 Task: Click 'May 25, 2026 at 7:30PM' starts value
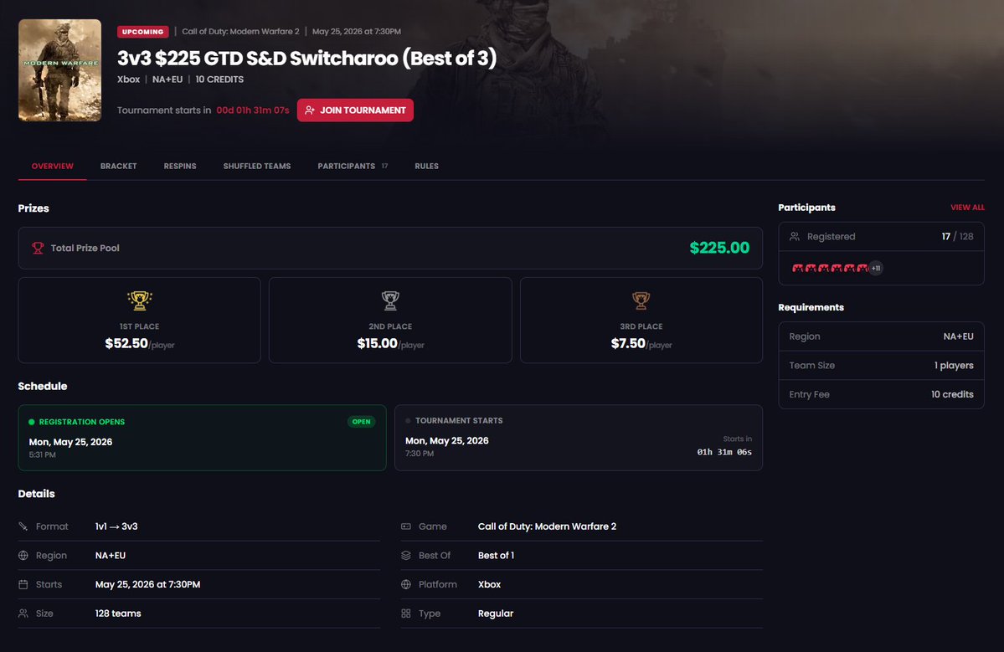(148, 584)
